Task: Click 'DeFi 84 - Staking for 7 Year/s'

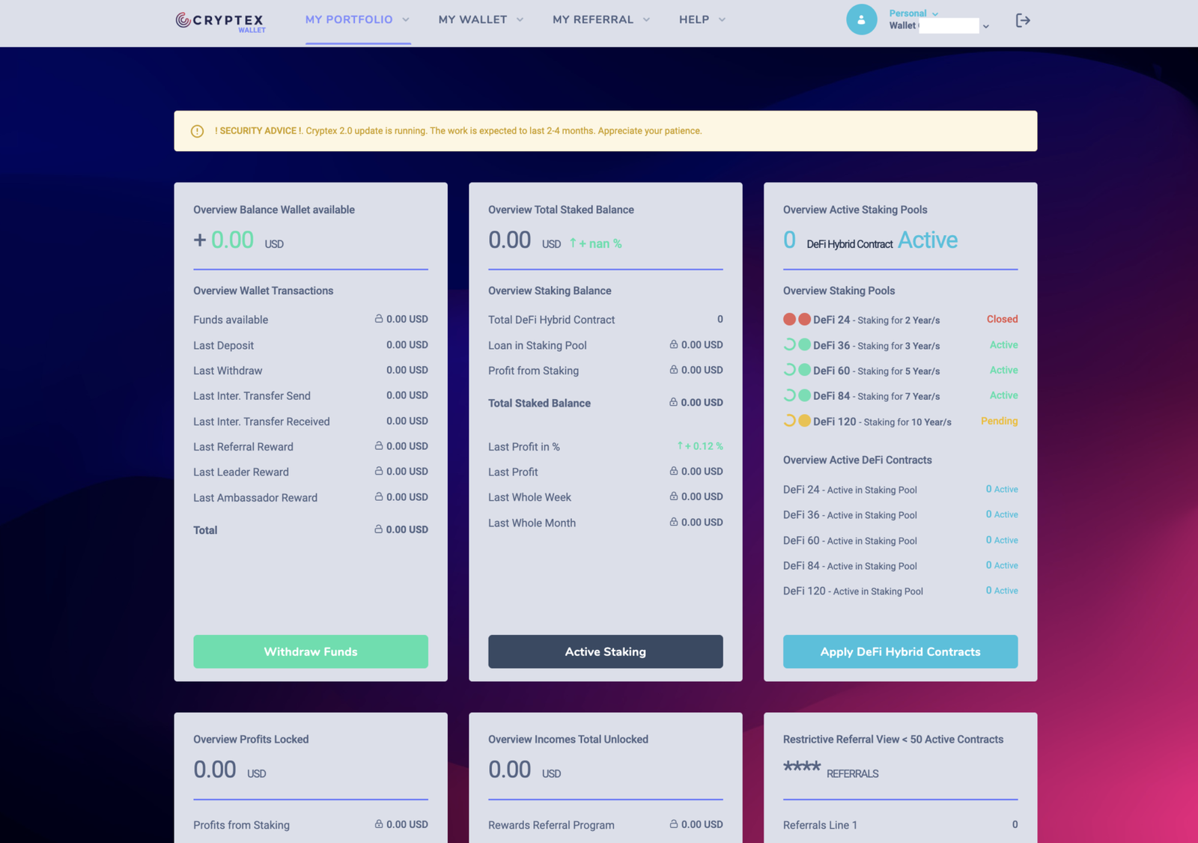Action: (x=877, y=396)
